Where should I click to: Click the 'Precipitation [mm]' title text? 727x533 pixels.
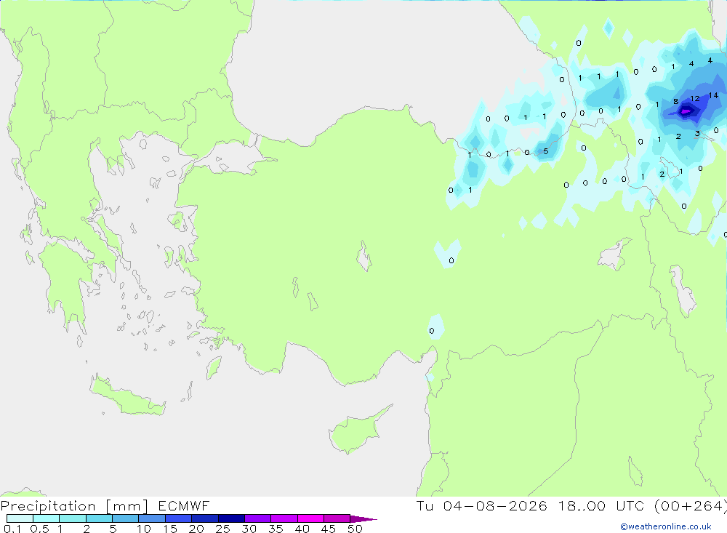click(x=74, y=505)
